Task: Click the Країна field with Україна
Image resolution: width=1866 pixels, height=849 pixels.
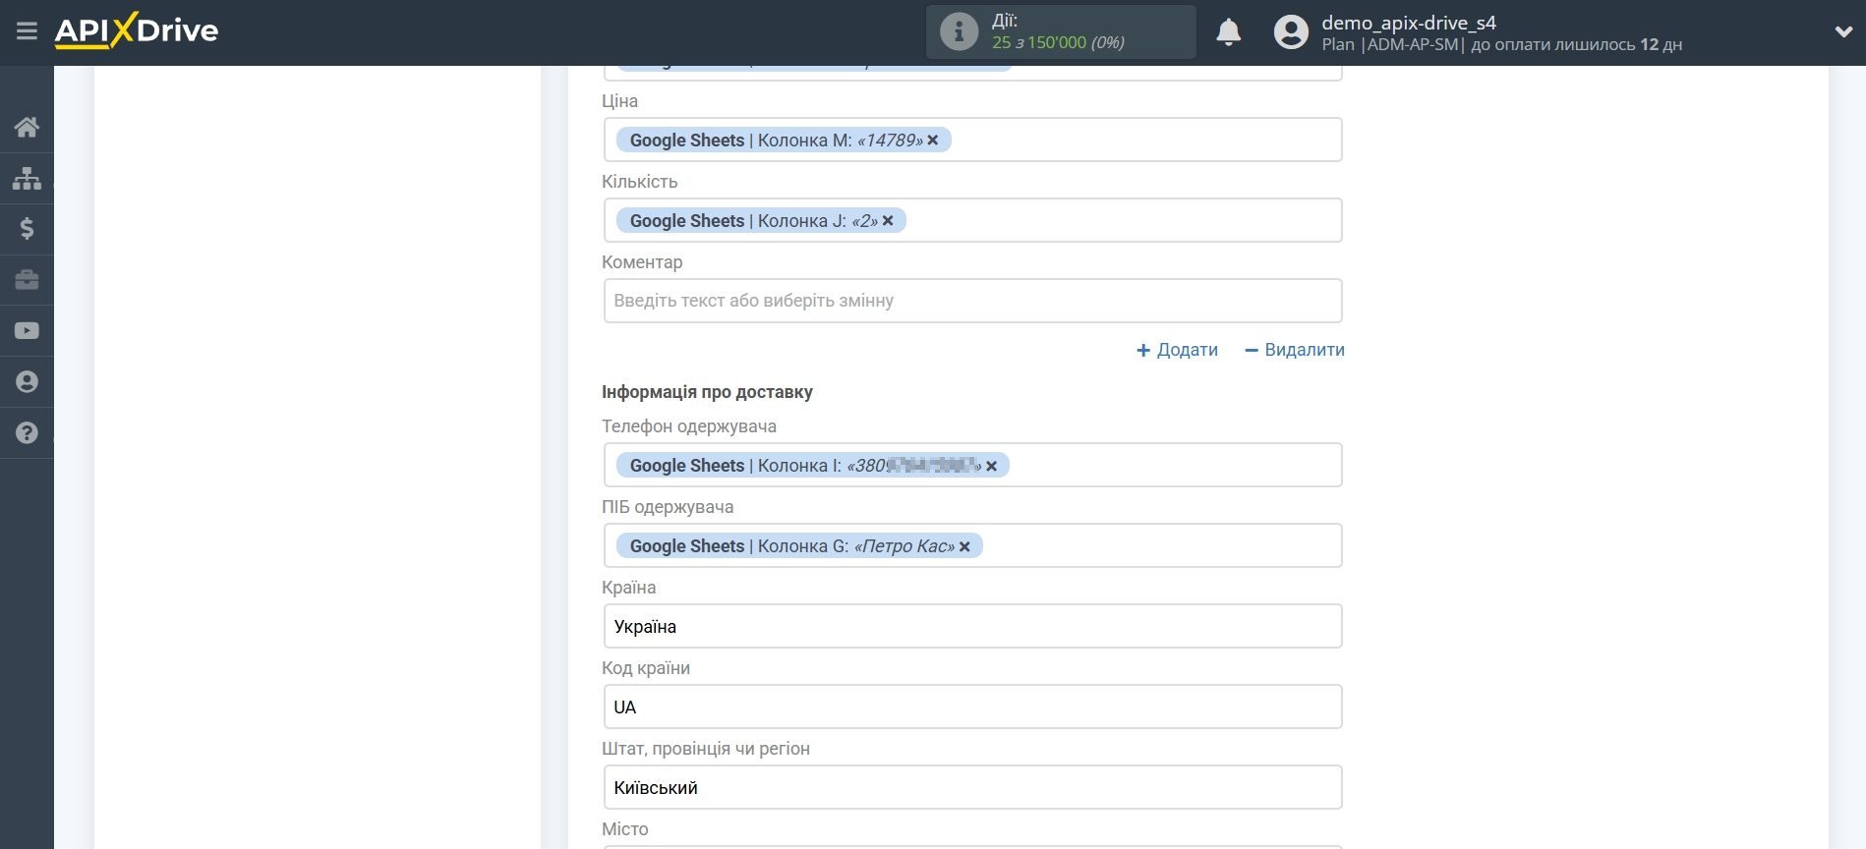Action: pyautogui.click(x=972, y=627)
